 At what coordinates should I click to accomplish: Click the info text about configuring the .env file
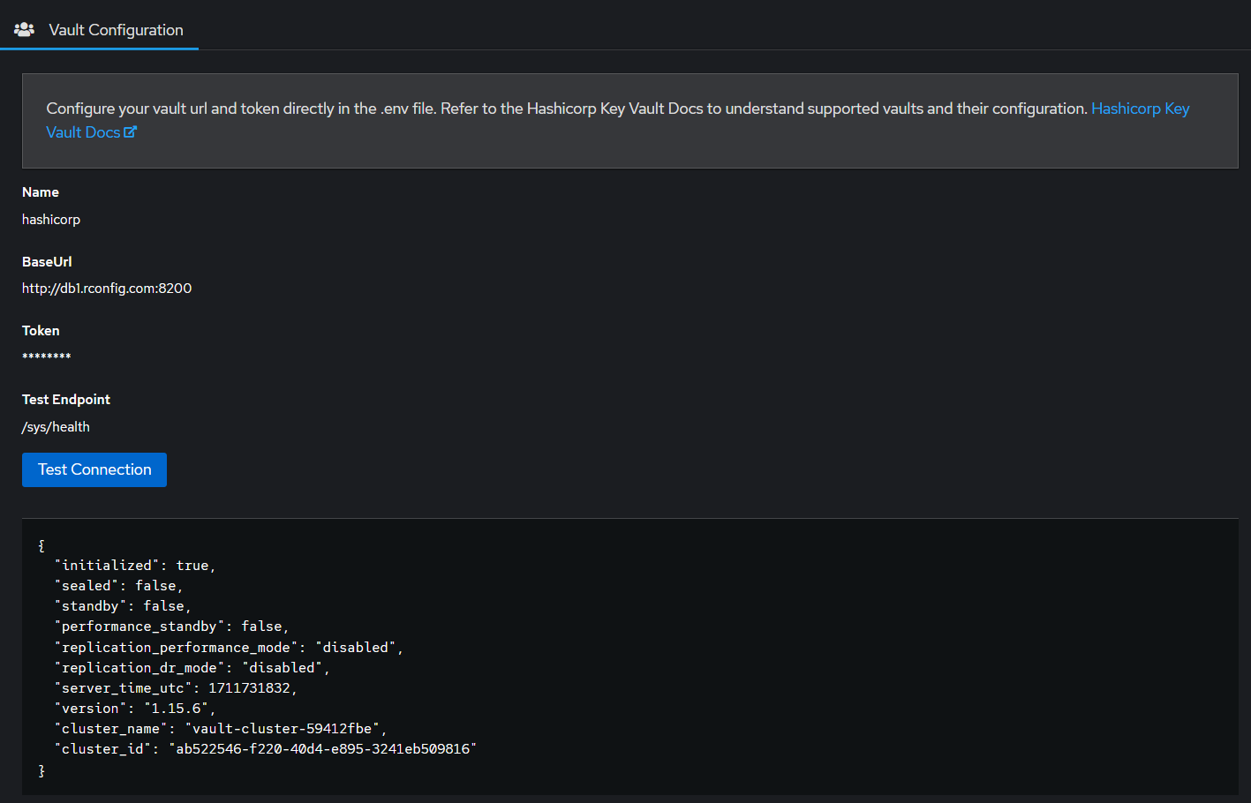coord(567,109)
